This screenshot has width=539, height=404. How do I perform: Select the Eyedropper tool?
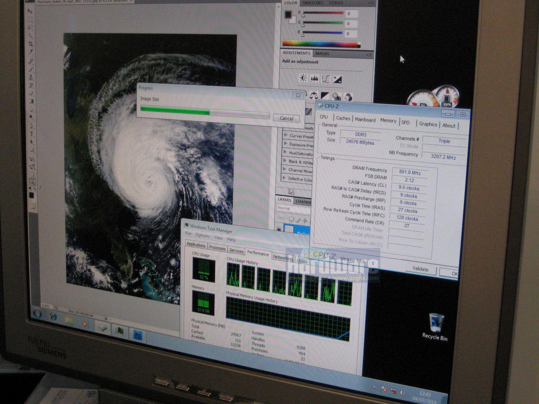point(30,53)
